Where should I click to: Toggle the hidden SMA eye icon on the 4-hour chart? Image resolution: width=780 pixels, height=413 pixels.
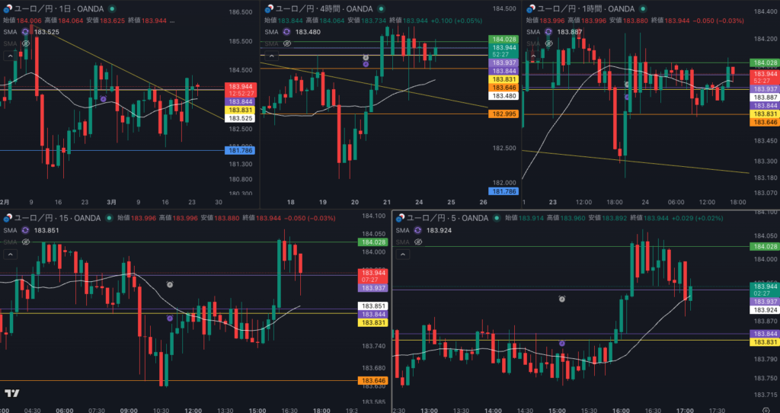286,44
